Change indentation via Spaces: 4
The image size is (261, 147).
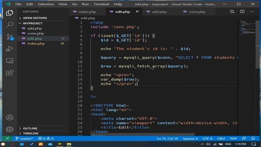click(x=190, y=138)
